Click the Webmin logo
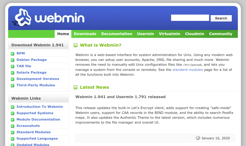Image resolution: width=246 pixels, height=146 pixels. [x=49, y=18]
